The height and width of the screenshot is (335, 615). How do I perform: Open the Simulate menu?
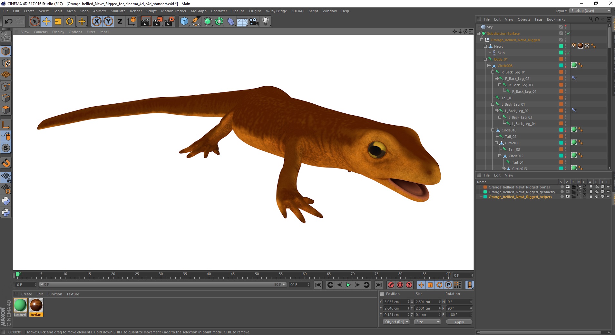tap(118, 11)
